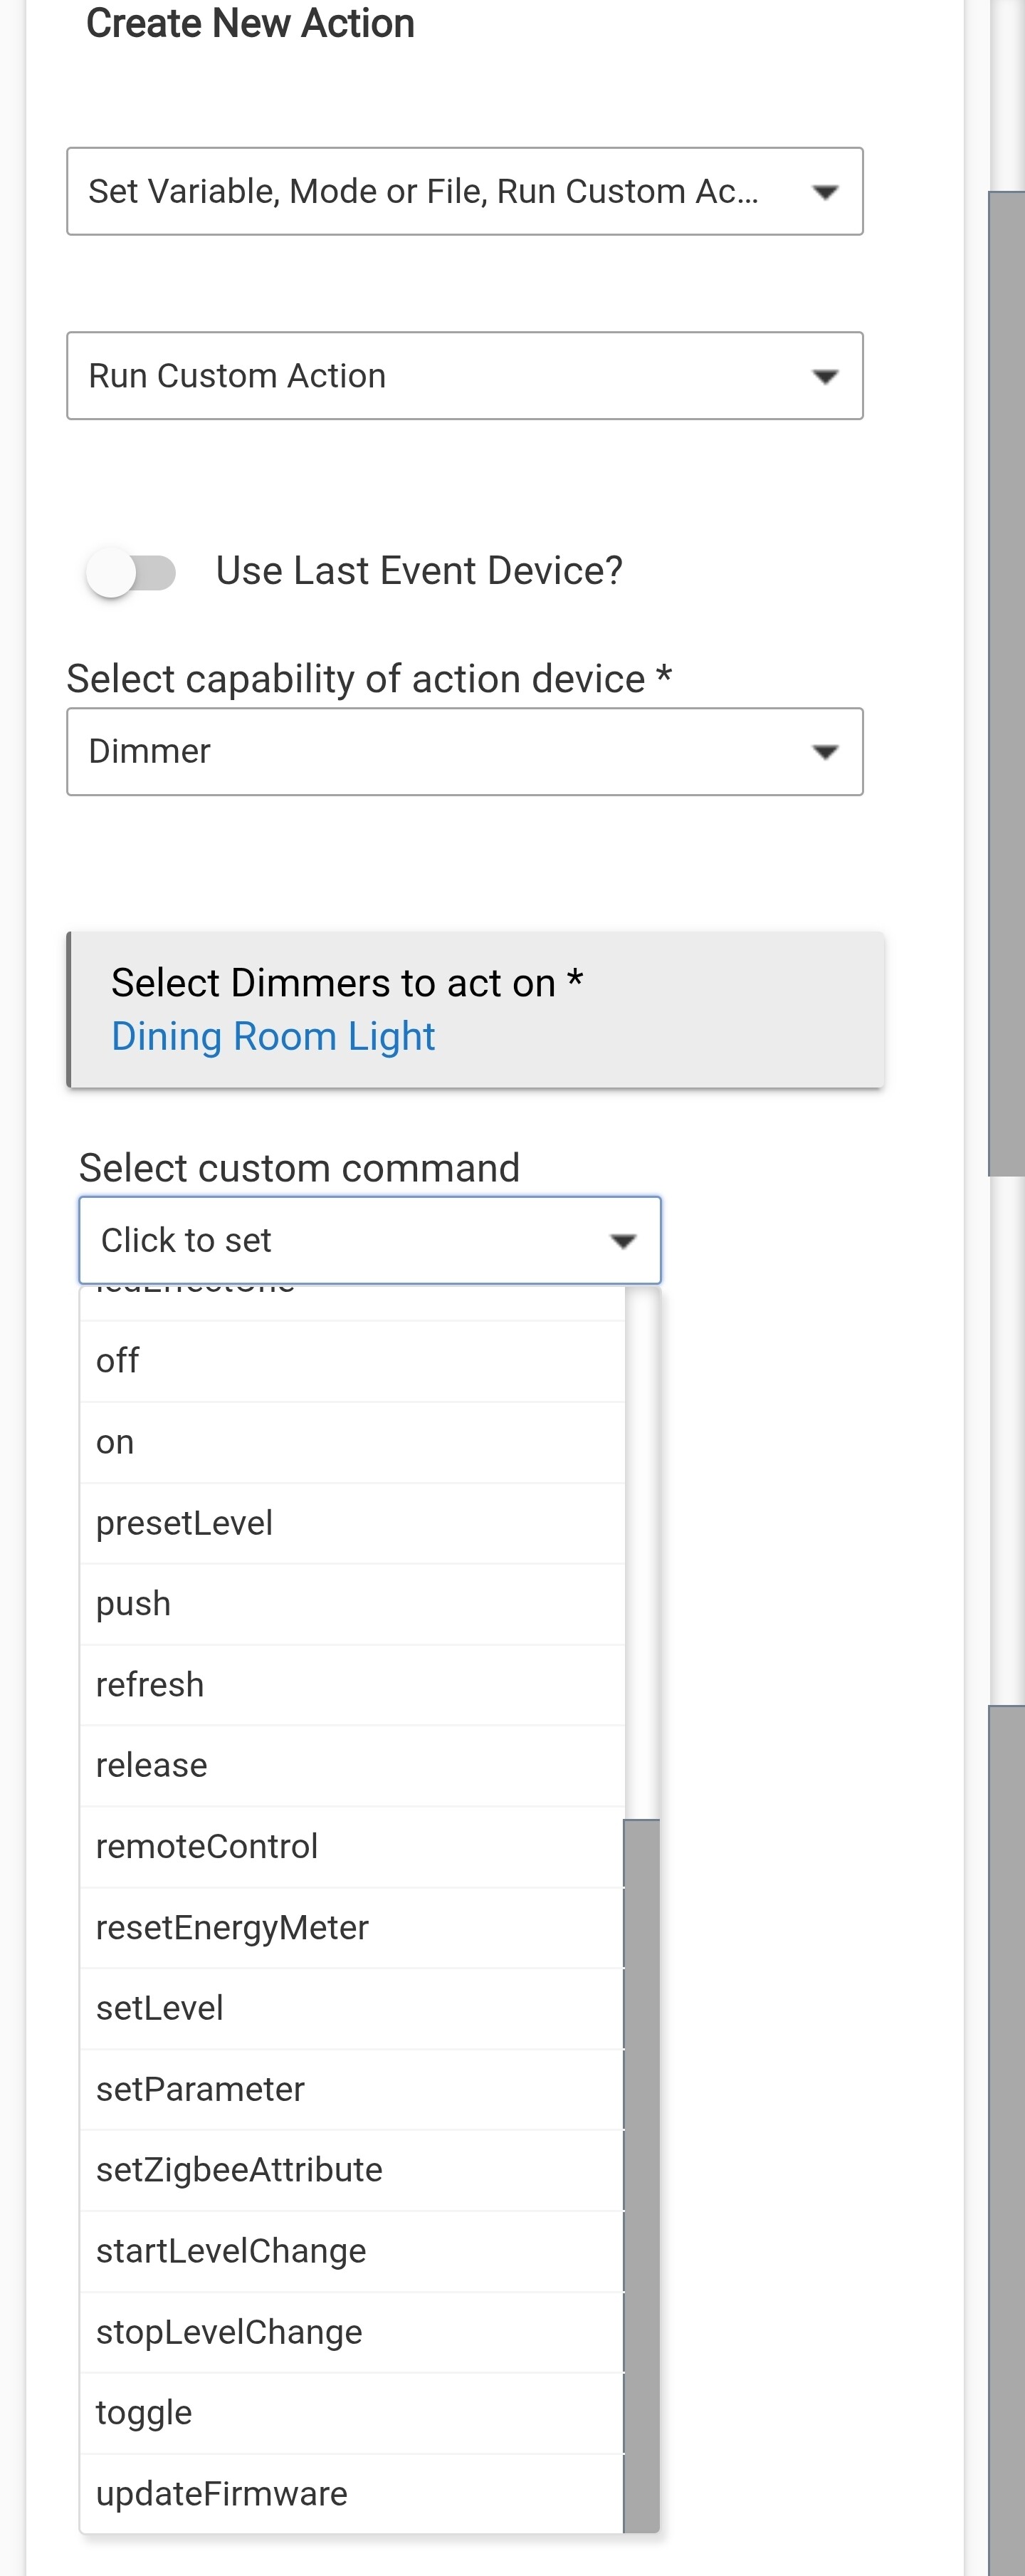The width and height of the screenshot is (1025, 2576).
Task: Select the push command option
Action: 352,1604
